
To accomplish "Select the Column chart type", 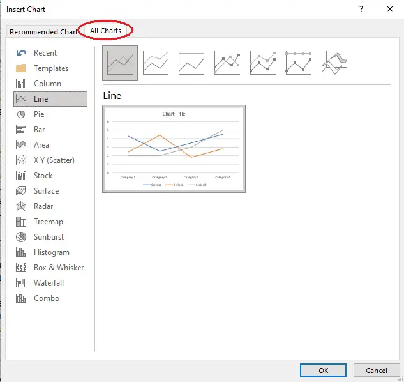I will (x=50, y=84).
